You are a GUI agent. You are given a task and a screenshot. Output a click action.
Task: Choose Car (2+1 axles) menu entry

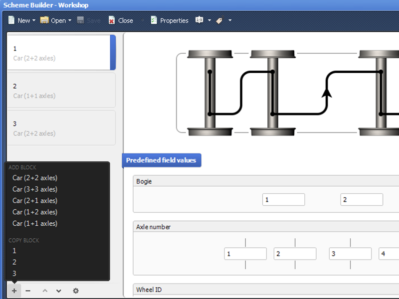[x=35, y=201]
